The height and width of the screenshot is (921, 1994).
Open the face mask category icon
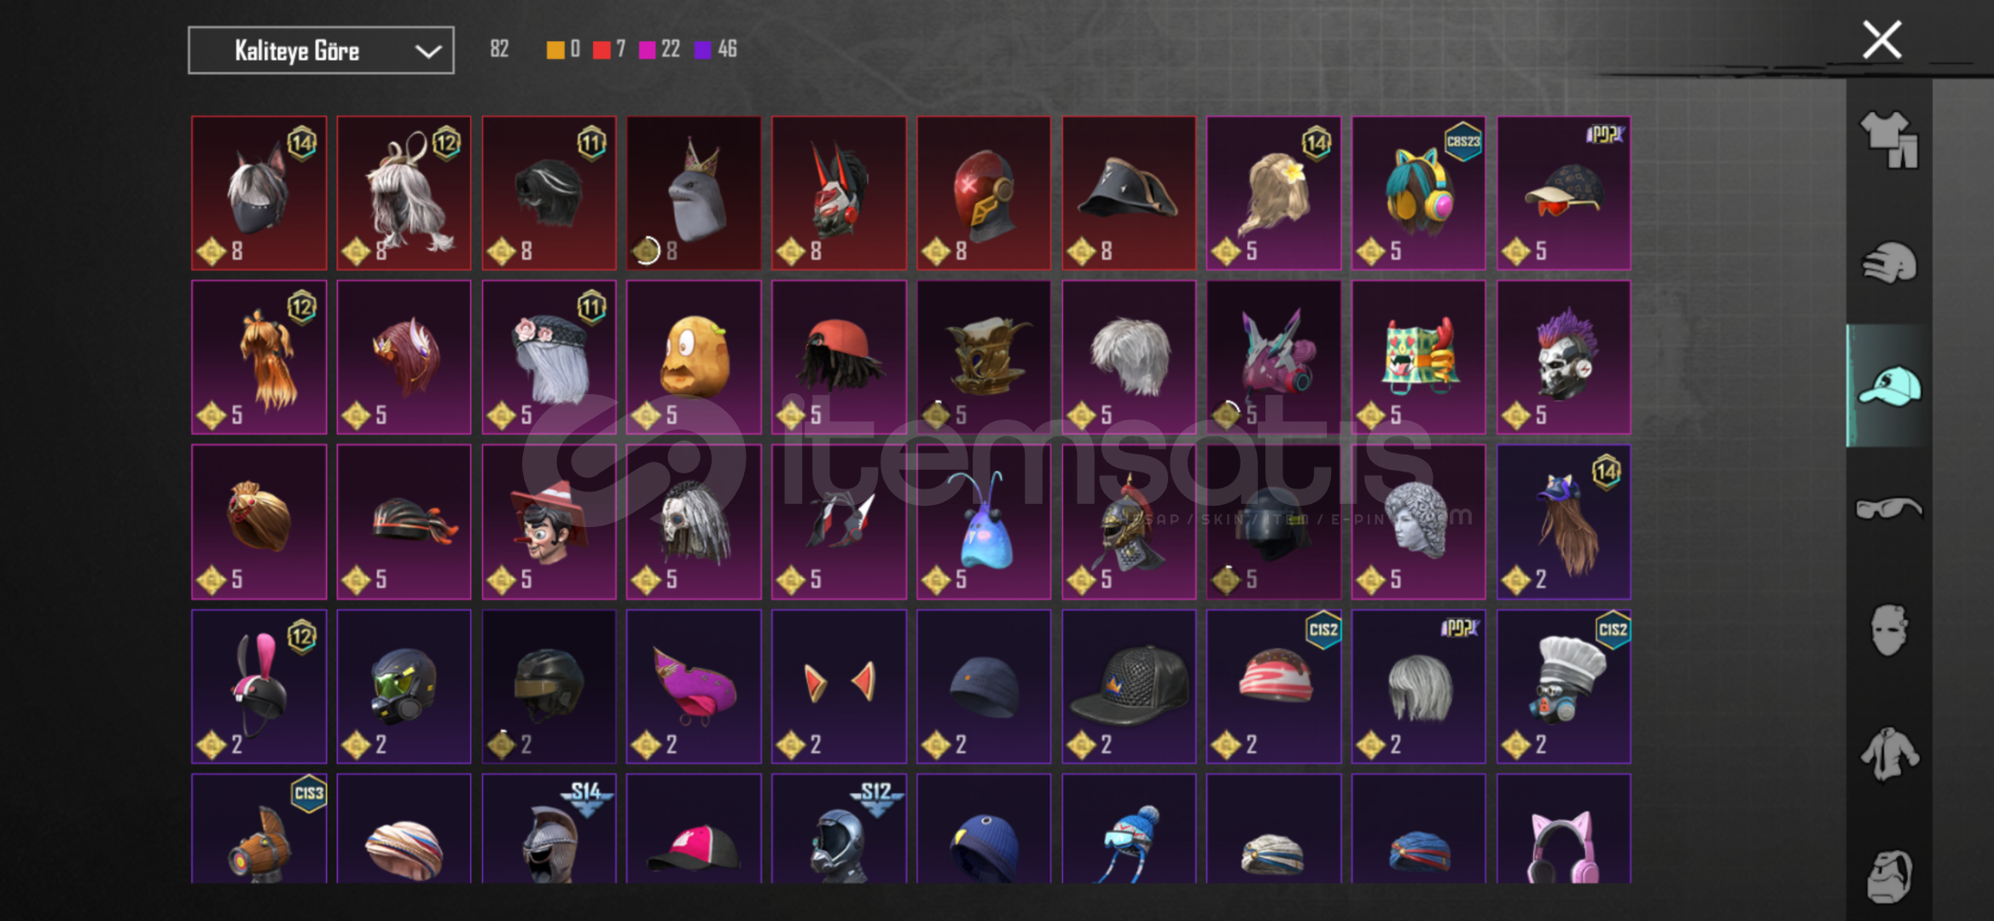point(1889,630)
